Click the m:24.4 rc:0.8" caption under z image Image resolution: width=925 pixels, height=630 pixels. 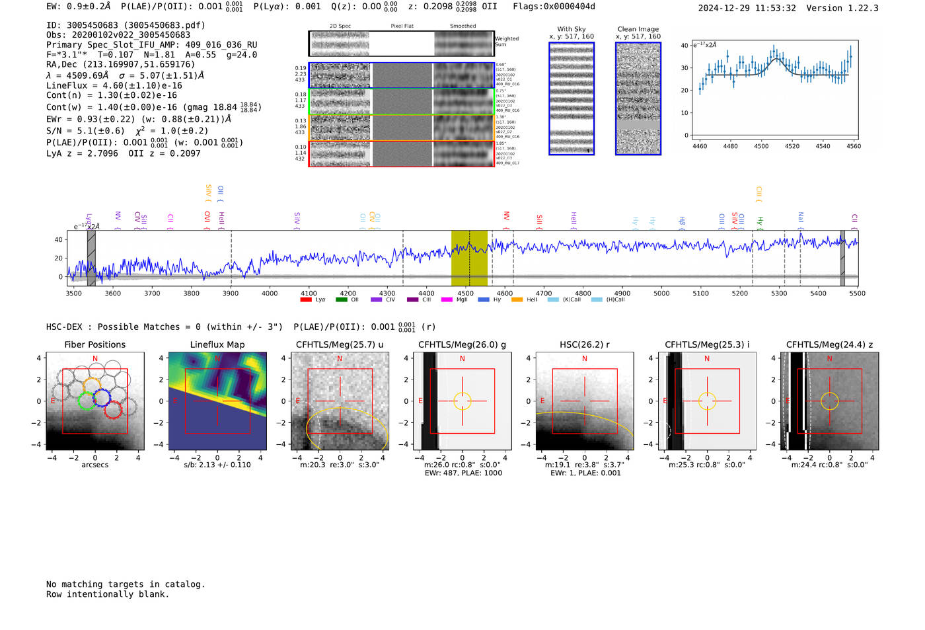[x=830, y=465]
